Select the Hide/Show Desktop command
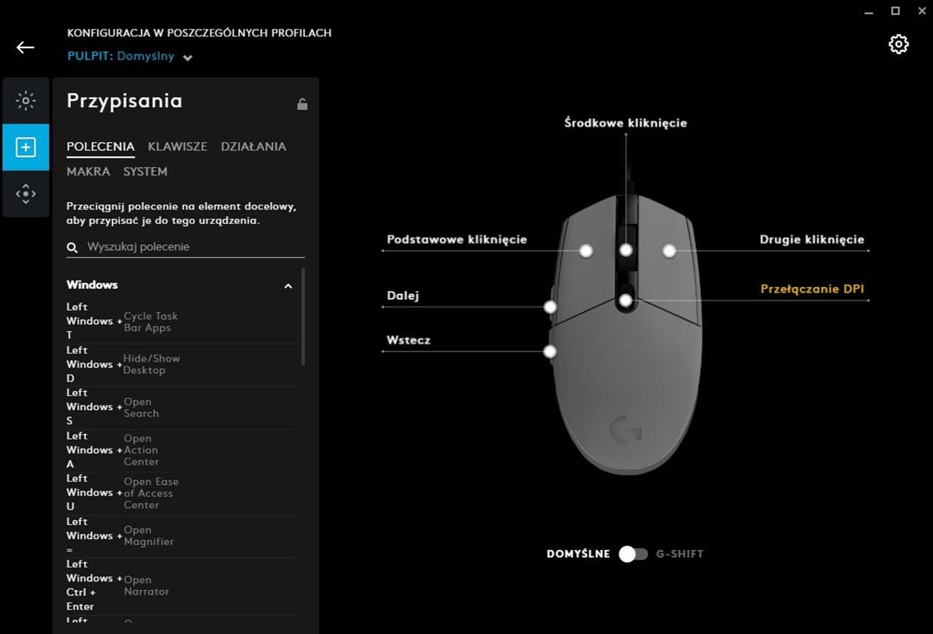 tap(151, 364)
